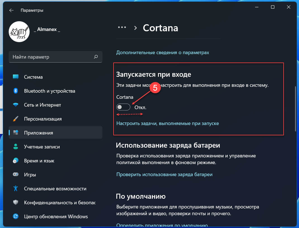Minimize the Параметры window
This screenshot has height=228, width=299.
tap(257, 7)
